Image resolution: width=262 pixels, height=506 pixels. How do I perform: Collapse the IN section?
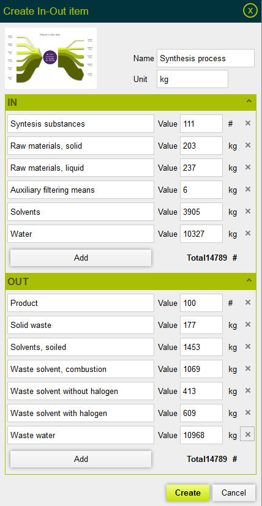point(249,101)
